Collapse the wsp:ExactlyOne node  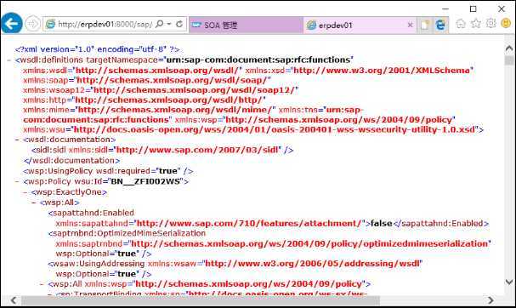[x=26, y=192]
